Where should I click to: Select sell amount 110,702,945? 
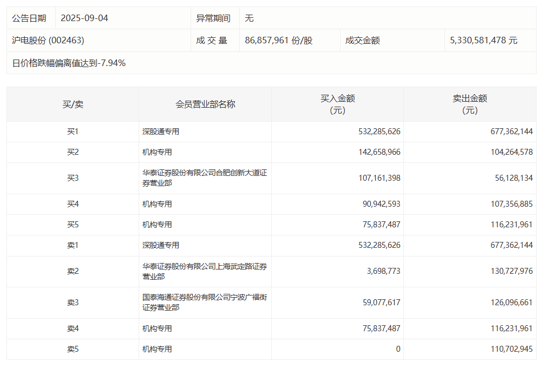tap(512, 350)
